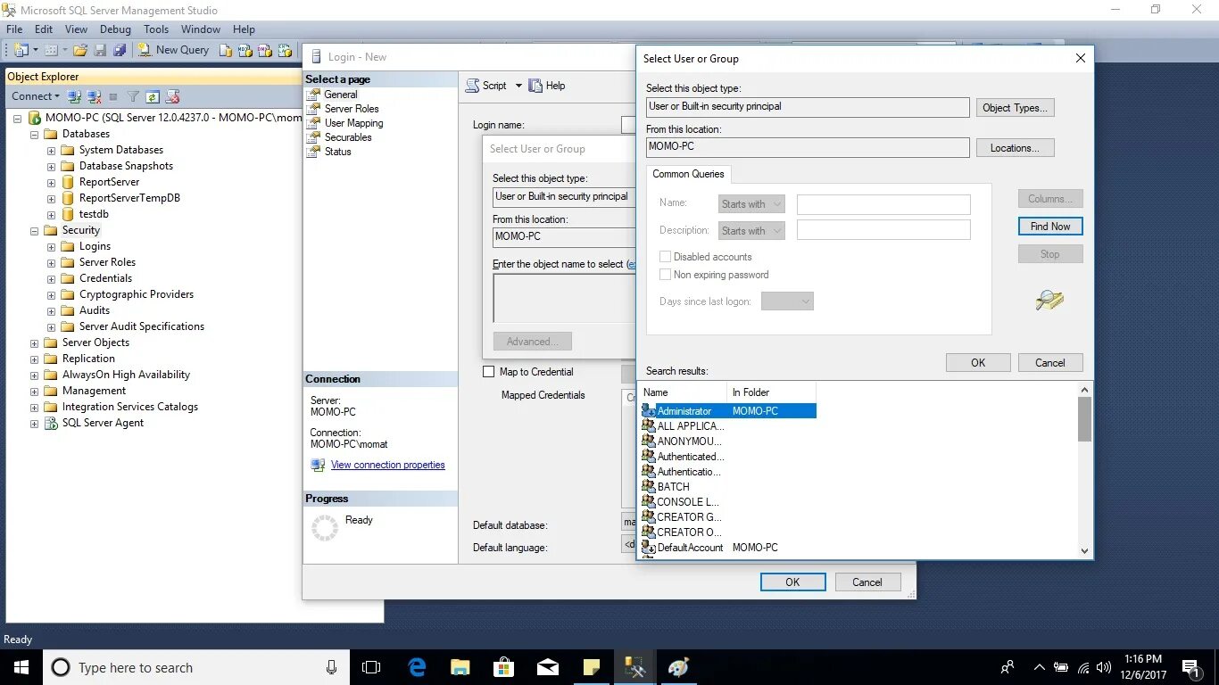Click the MDX query toolbar icon

(245, 50)
